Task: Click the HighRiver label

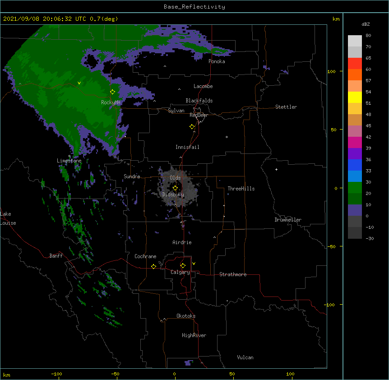Action: pos(194,335)
